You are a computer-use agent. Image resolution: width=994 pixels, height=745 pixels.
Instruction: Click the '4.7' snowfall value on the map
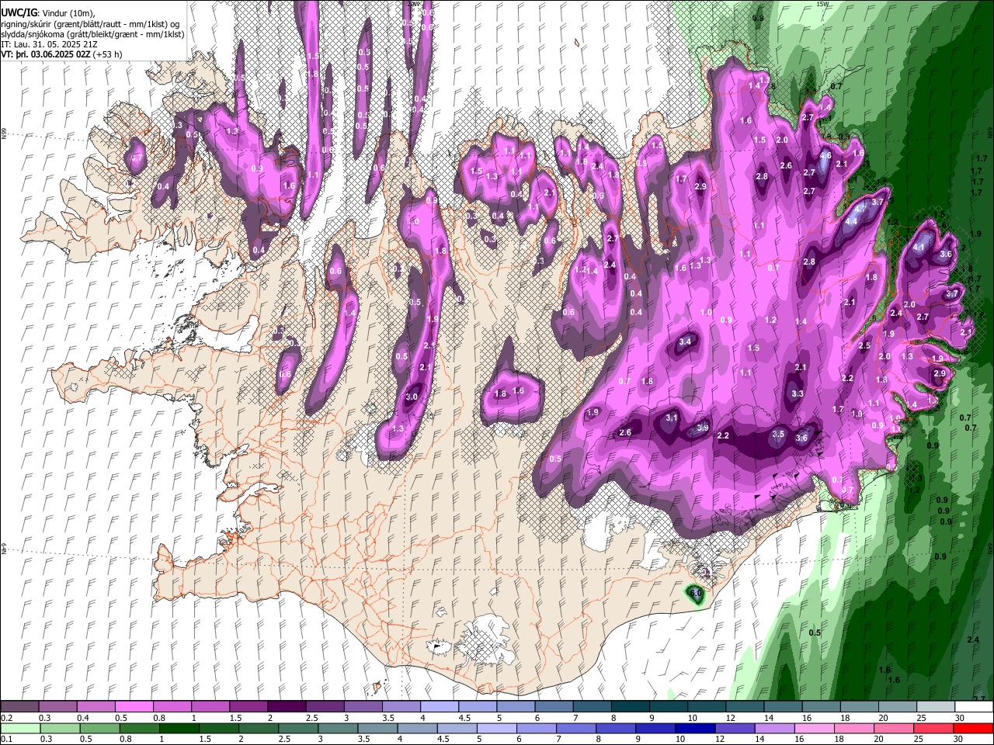pyautogui.click(x=860, y=210)
